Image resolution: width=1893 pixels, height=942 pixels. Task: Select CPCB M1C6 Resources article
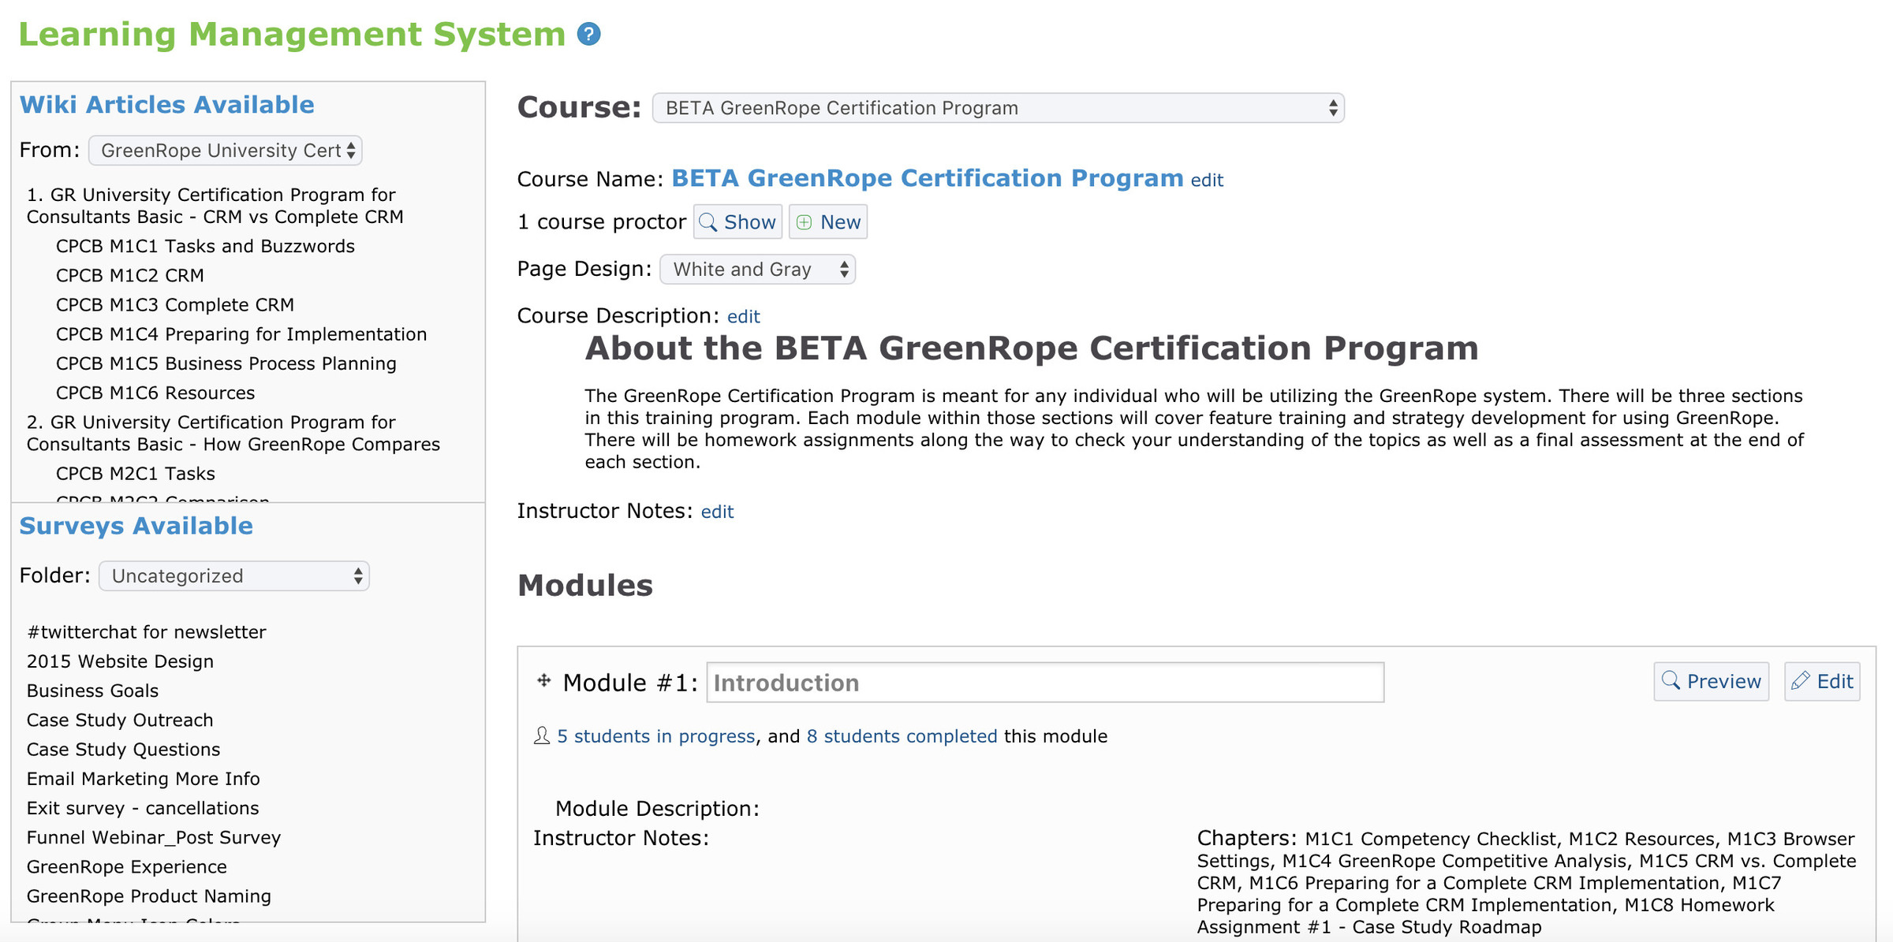(x=155, y=393)
